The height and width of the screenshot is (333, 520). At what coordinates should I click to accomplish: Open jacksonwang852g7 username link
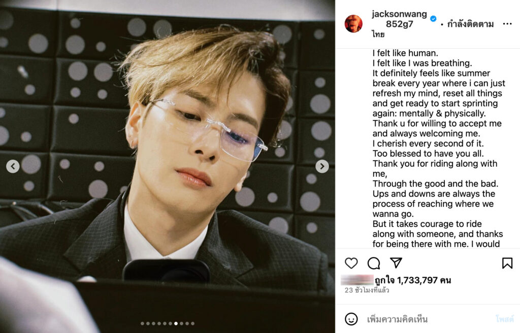point(399,19)
